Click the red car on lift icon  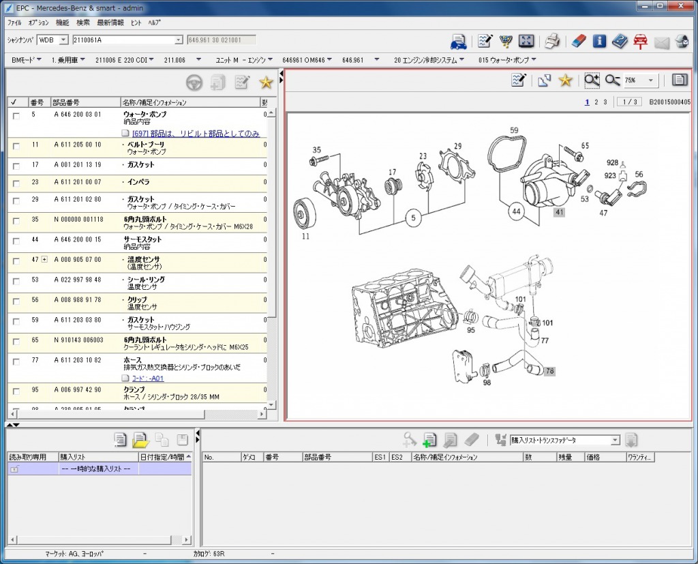(640, 42)
